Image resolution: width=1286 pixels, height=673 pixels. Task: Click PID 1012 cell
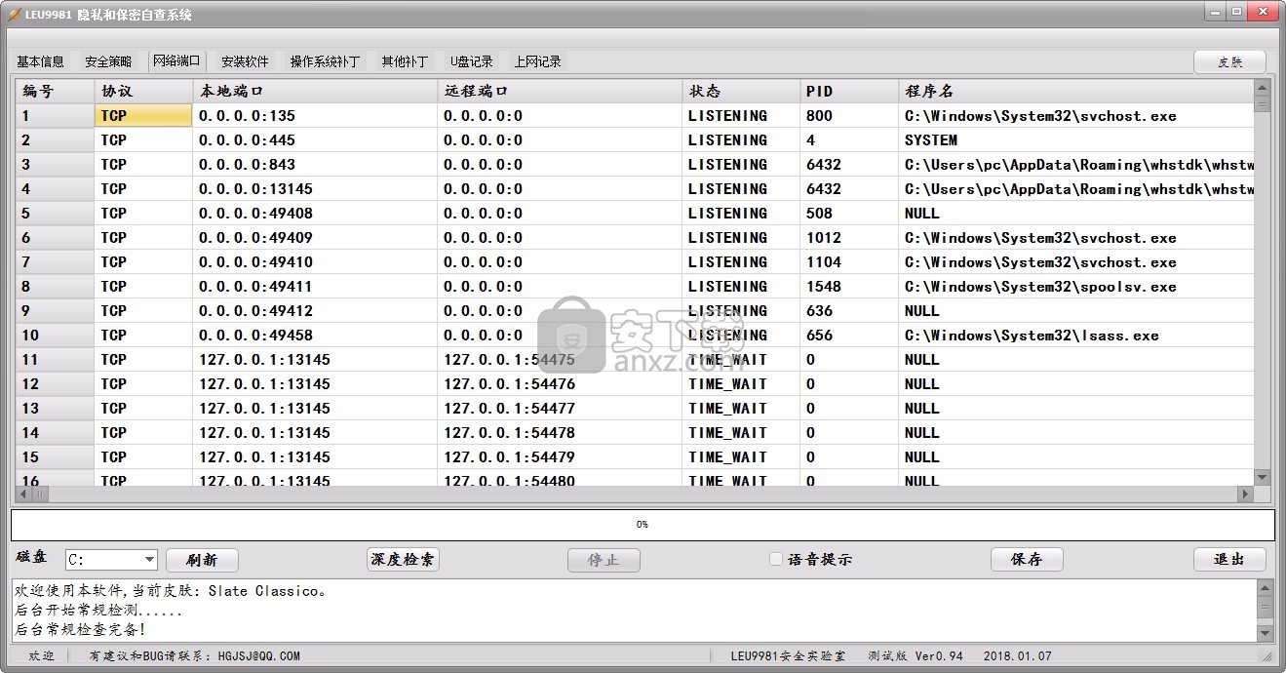(849, 237)
